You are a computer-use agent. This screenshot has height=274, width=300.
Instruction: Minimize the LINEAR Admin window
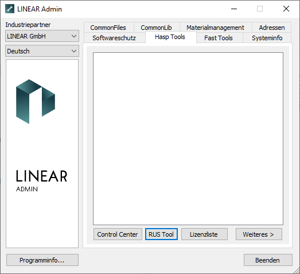[x=234, y=9]
